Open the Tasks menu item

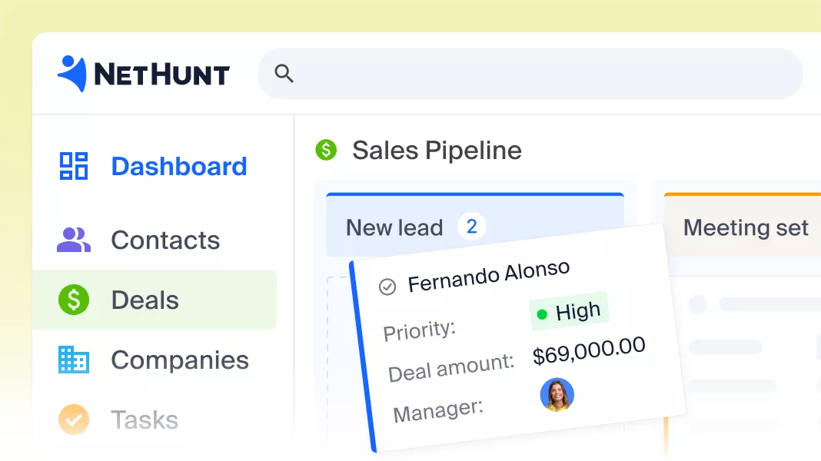coord(145,420)
